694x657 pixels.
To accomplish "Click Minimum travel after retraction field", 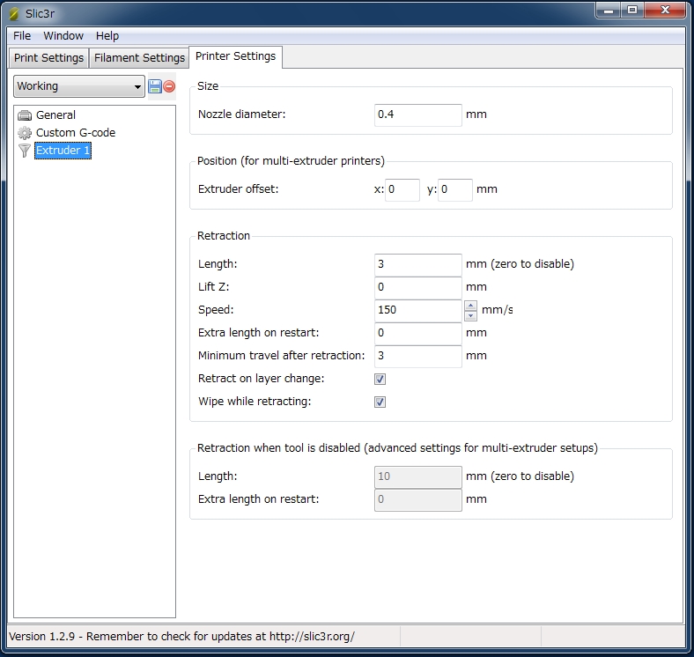I will 417,357.
